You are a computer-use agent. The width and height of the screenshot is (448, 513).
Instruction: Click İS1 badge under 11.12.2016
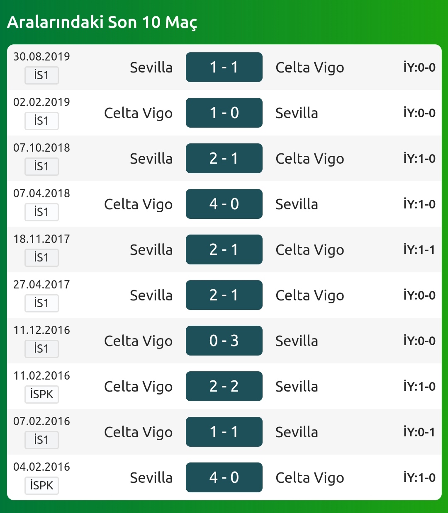click(41, 349)
